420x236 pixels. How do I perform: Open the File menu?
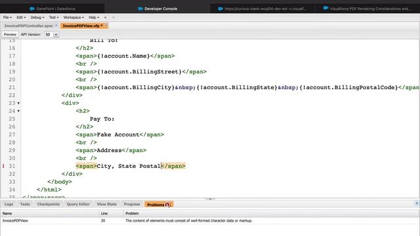click(7, 18)
